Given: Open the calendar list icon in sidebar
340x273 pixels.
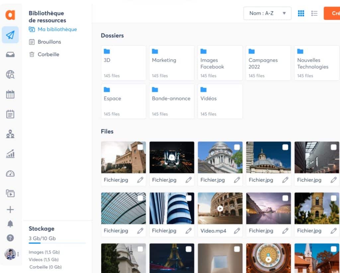Looking at the screenshot, I should 10,114.
